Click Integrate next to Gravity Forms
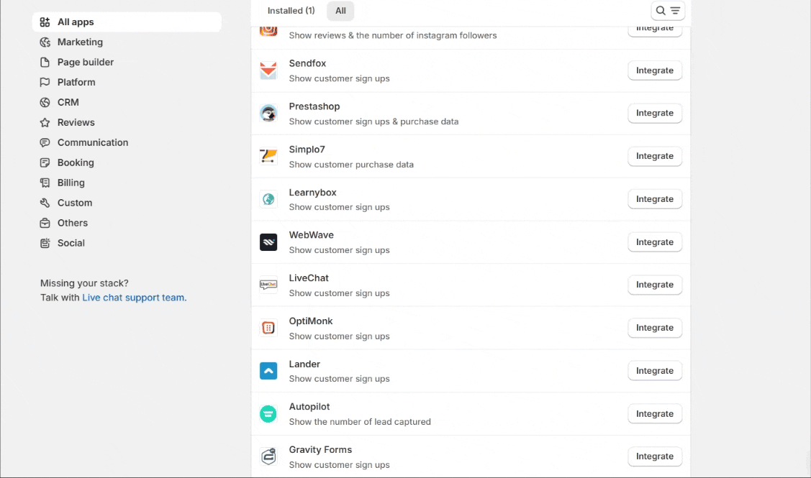811x478 pixels. 654,456
